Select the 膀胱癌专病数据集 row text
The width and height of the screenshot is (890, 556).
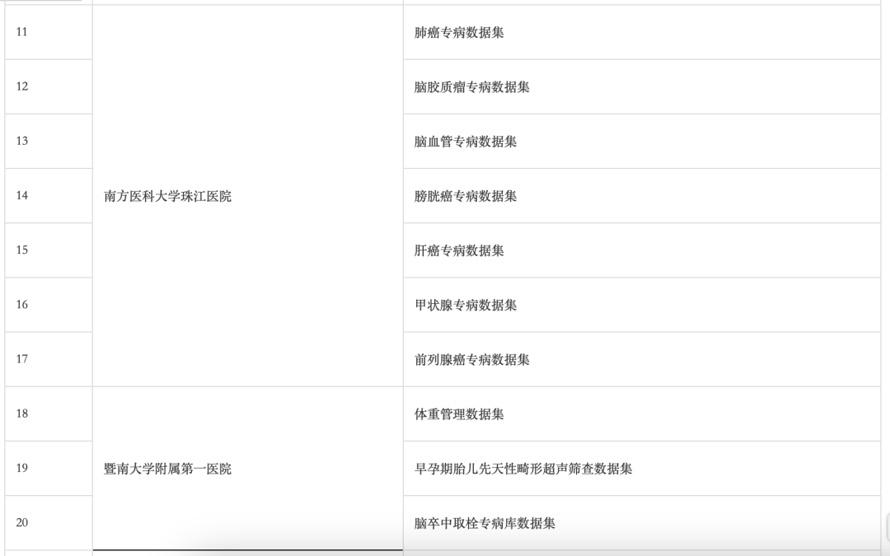click(x=466, y=196)
